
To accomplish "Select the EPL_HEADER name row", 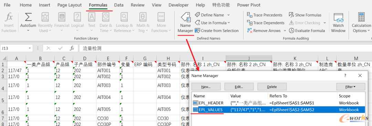I will click(x=278, y=103).
